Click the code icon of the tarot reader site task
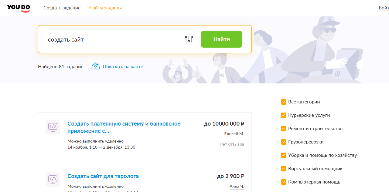389x192 pixels. point(53,180)
